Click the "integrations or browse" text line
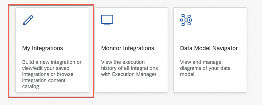This screenshot has height=105, width=262. tap(48, 74)
